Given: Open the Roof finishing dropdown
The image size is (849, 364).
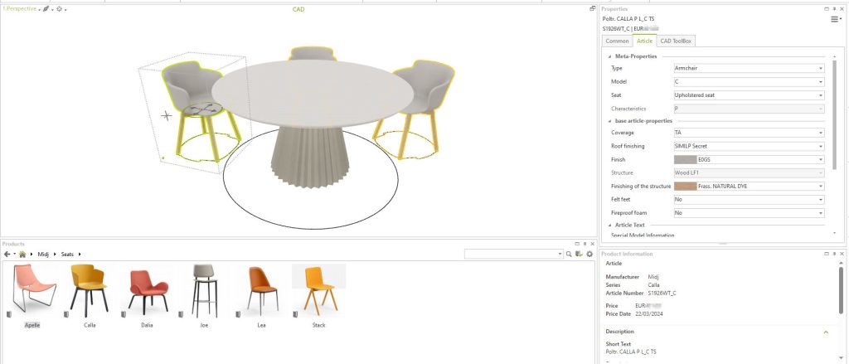Looking at the screenshot, I should [x=749, y=146].
